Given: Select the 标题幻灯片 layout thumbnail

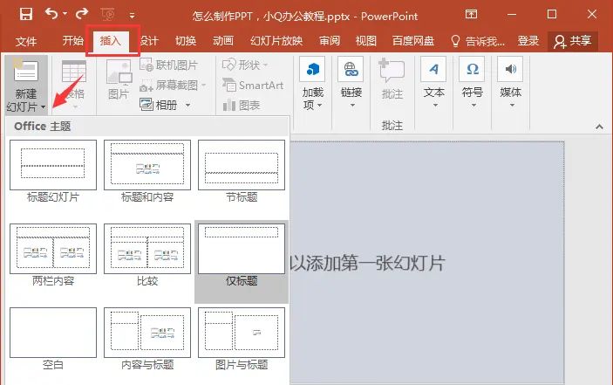Looking at the screenshot, I should pyautogui.click(x=53, y=165).
